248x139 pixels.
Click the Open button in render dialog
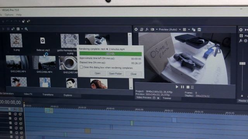pos(98,73)
